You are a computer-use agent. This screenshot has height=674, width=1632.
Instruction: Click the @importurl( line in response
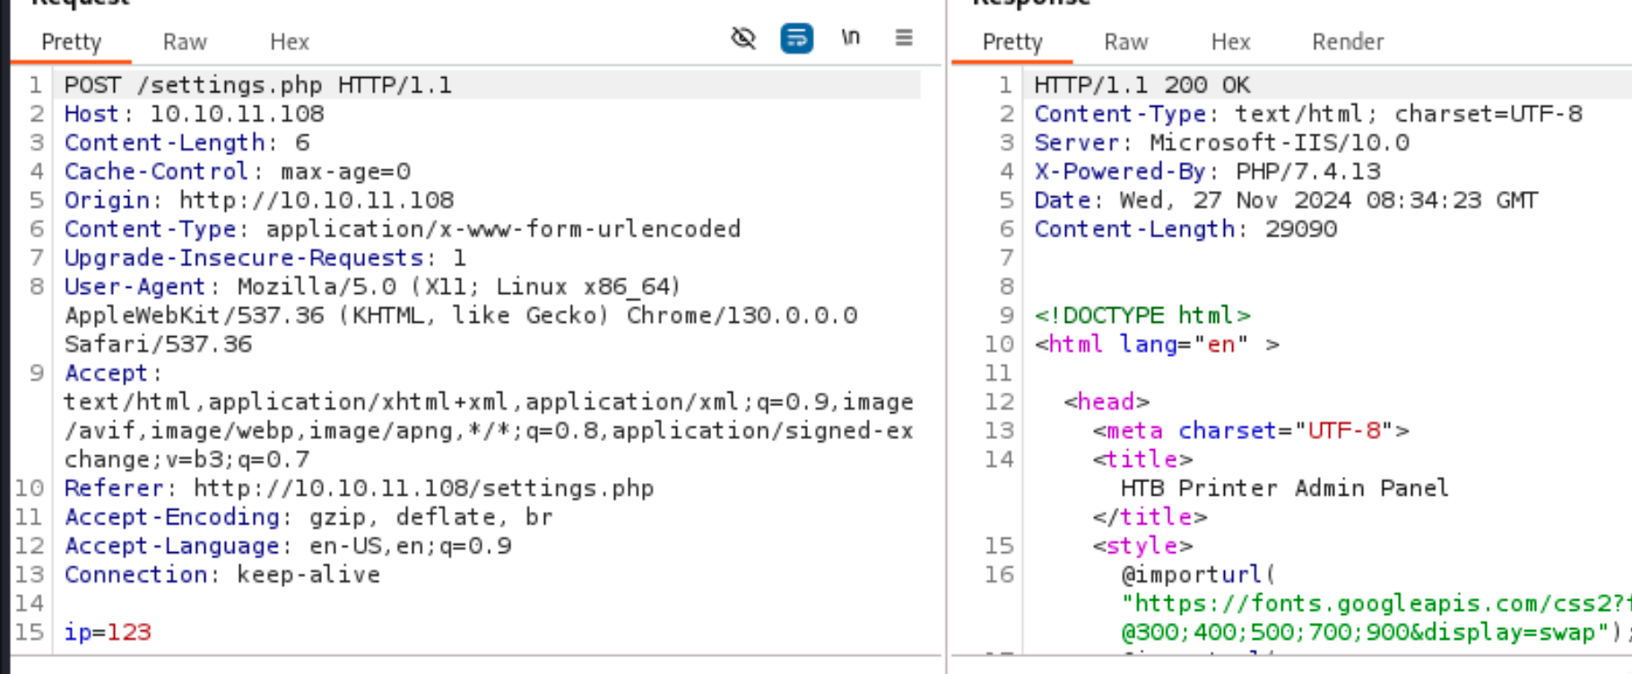click(1198, 574)
